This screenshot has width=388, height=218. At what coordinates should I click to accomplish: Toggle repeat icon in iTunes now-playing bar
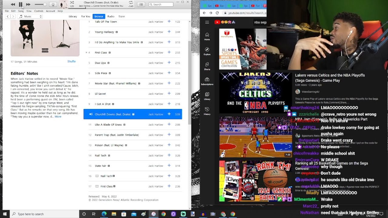click(131, 2)
